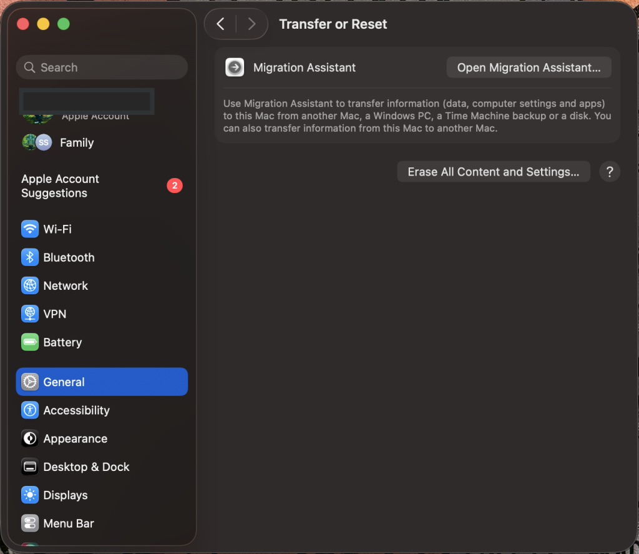Click the green zoom window button

point(63,24)
